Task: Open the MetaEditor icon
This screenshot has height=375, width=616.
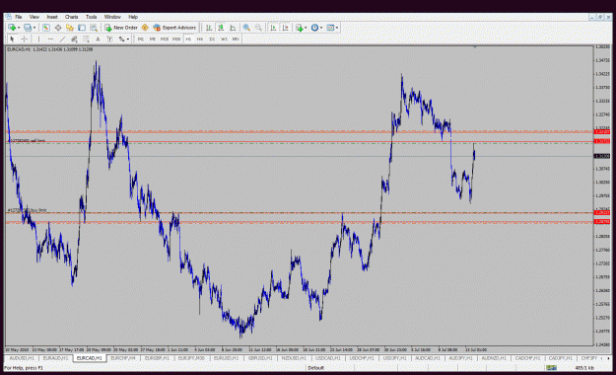Action: tap(145, 28)
